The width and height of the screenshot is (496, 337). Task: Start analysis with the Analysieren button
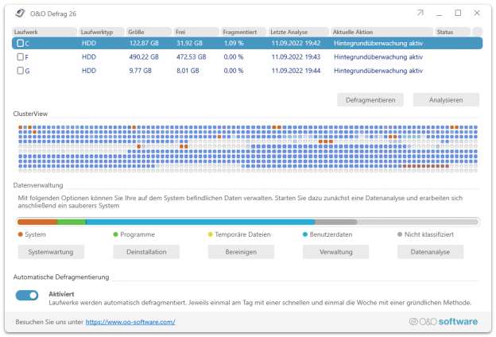(x=446, y=100)
